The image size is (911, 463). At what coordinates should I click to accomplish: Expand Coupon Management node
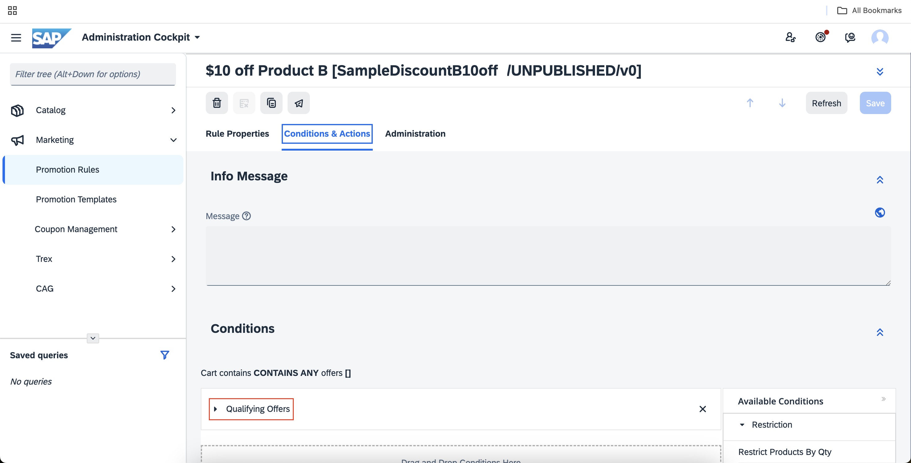173,229
